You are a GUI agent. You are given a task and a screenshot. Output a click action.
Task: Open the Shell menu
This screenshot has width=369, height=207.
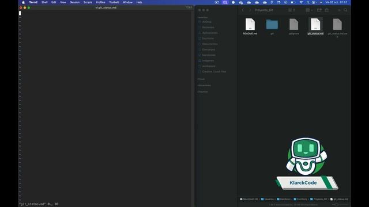click(44, 2)
